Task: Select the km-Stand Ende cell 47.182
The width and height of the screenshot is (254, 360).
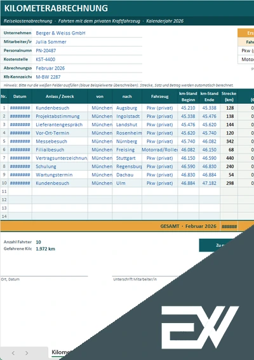Action: (x=210, y=184)
